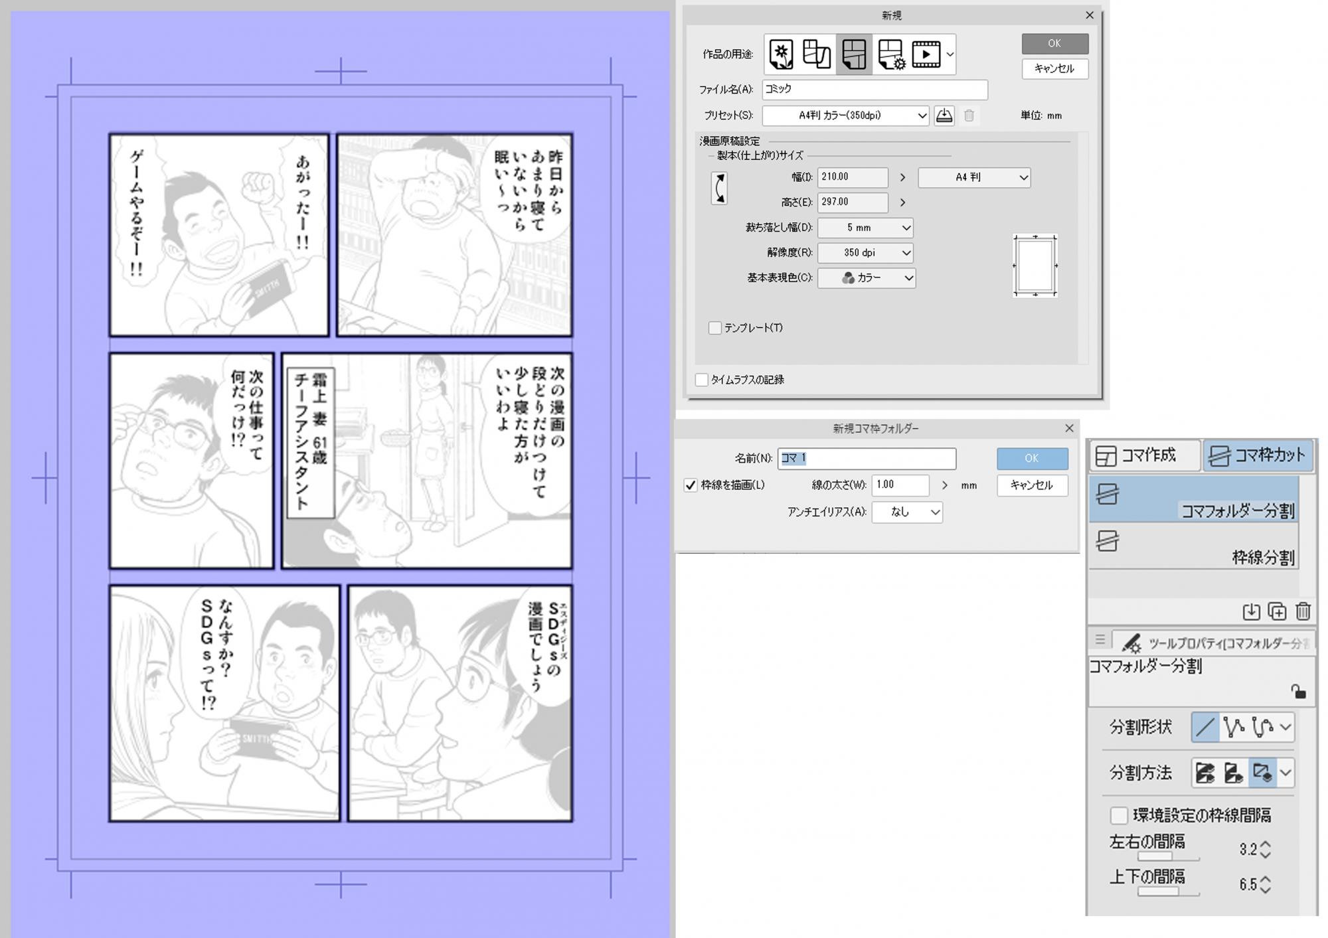Swap width and height orientation icon
The image size is (1328, 938).
click(x=719, y=189)
